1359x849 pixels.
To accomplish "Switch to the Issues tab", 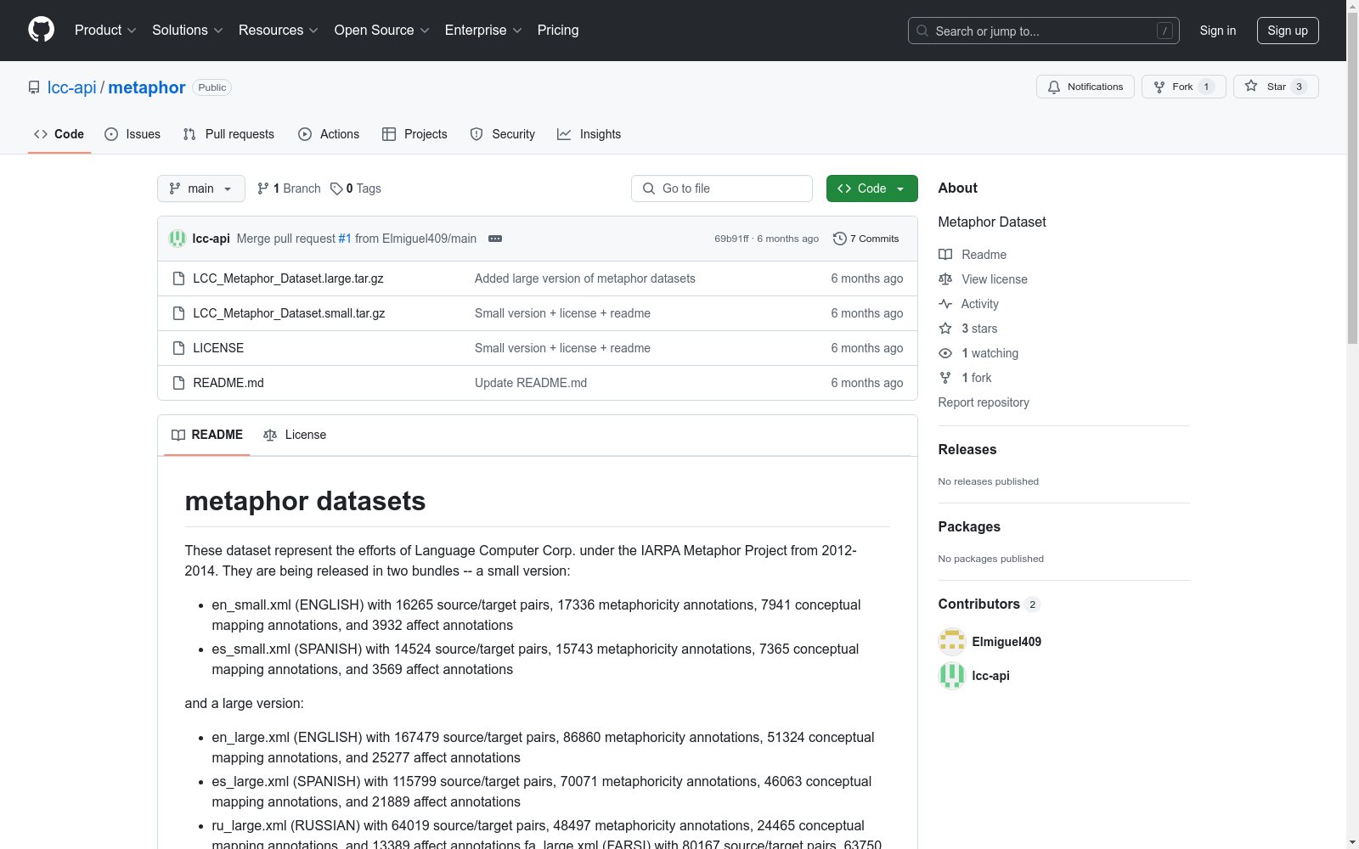I will coord(133,134).
